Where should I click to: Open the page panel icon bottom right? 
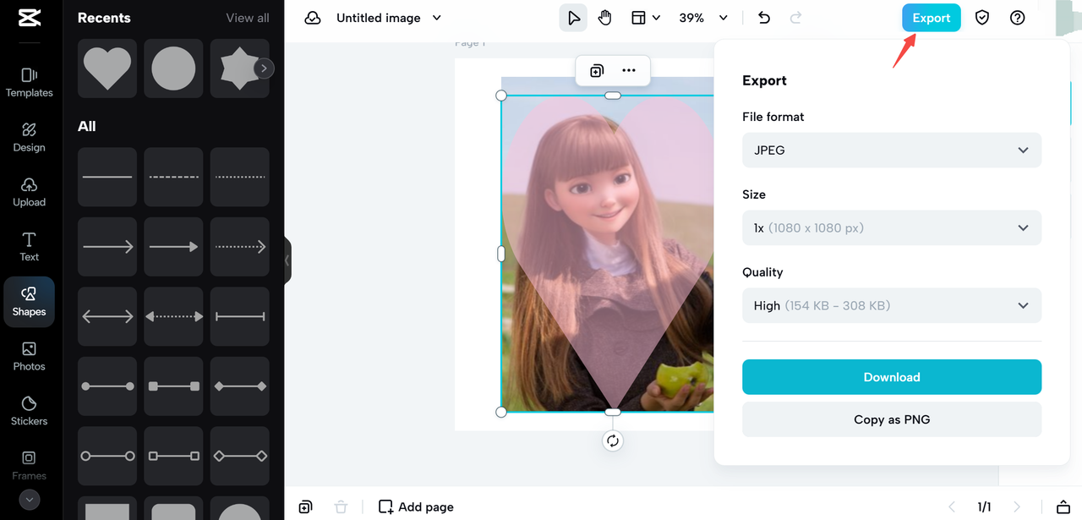1063,506
